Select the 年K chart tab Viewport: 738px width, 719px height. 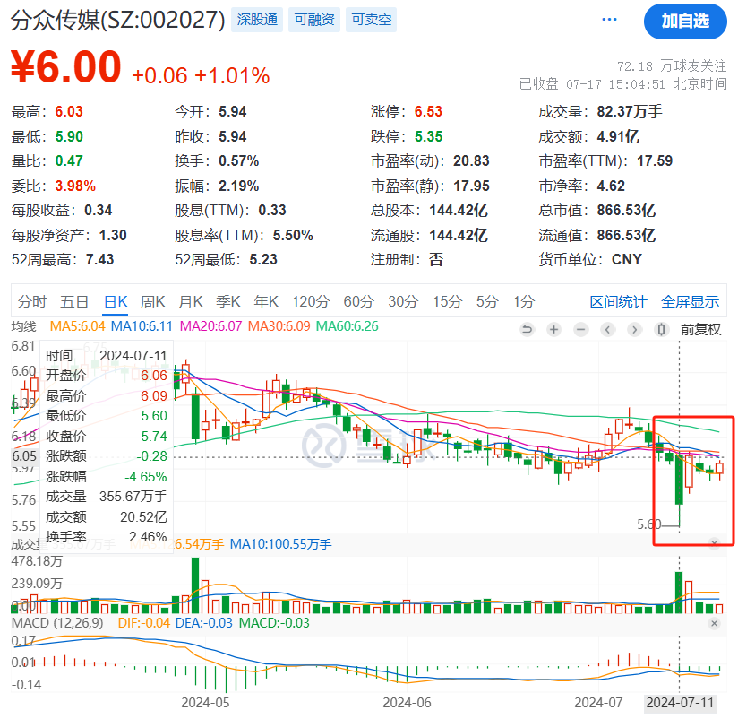pos(266,301)
